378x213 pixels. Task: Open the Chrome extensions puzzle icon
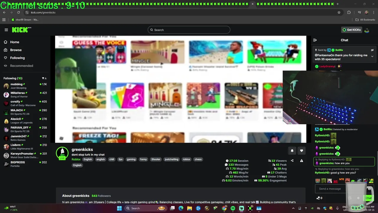[349, 12]
